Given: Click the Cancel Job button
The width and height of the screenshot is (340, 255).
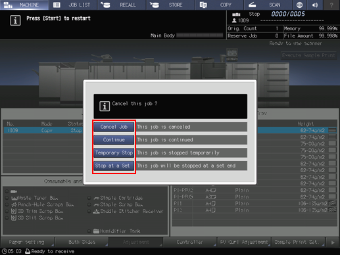Looking at the screenshot, I should coord(114,127).
